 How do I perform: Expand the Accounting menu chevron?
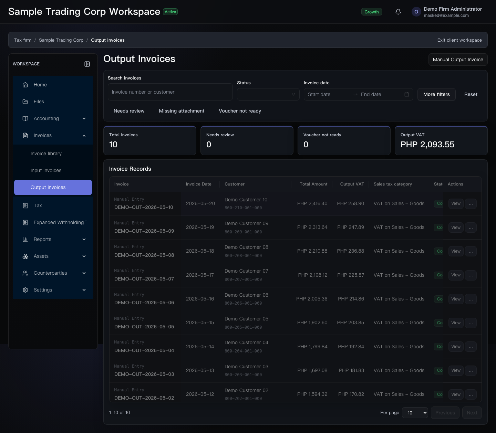84,119
